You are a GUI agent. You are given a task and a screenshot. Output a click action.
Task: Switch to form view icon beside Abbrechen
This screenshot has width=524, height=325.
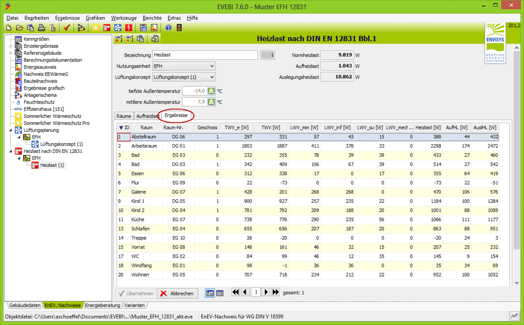210,293
